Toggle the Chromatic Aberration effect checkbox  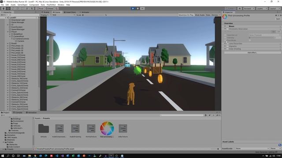tap(227, 29)
